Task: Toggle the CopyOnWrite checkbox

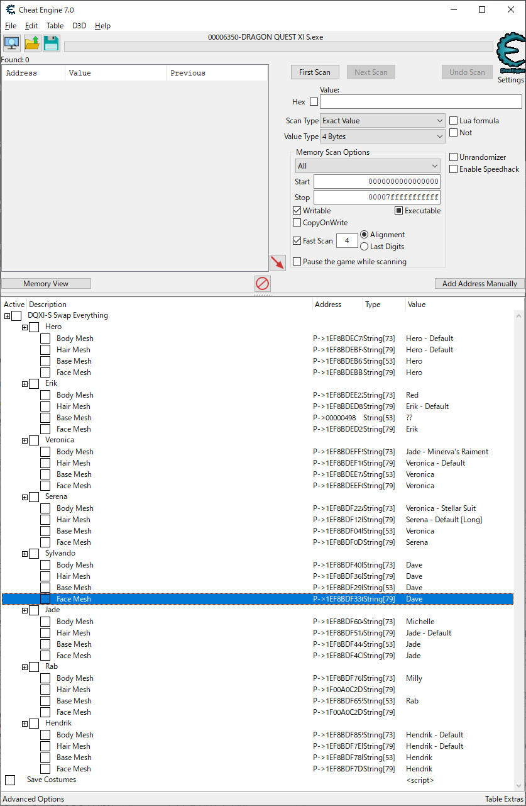Action: 297,223
